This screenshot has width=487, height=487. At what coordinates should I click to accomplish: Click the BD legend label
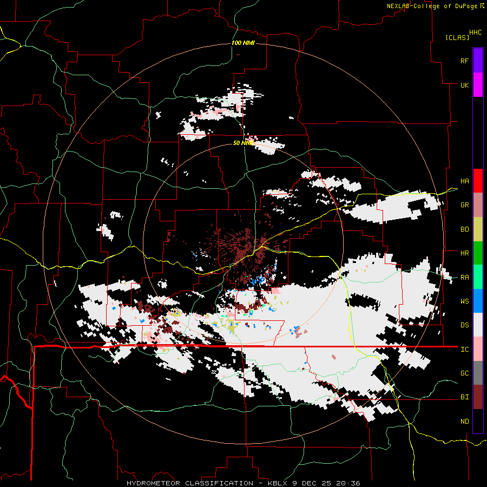click(464, 229)
